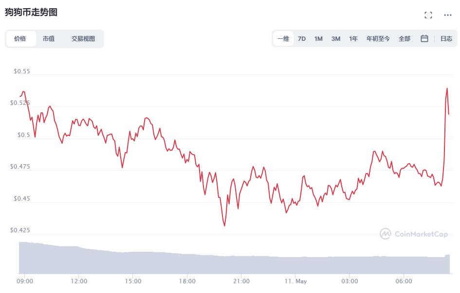Viewport: 460px width, 293px height.
Task: Click the 21:00 time axis label
Action: (x=241, y=281)
